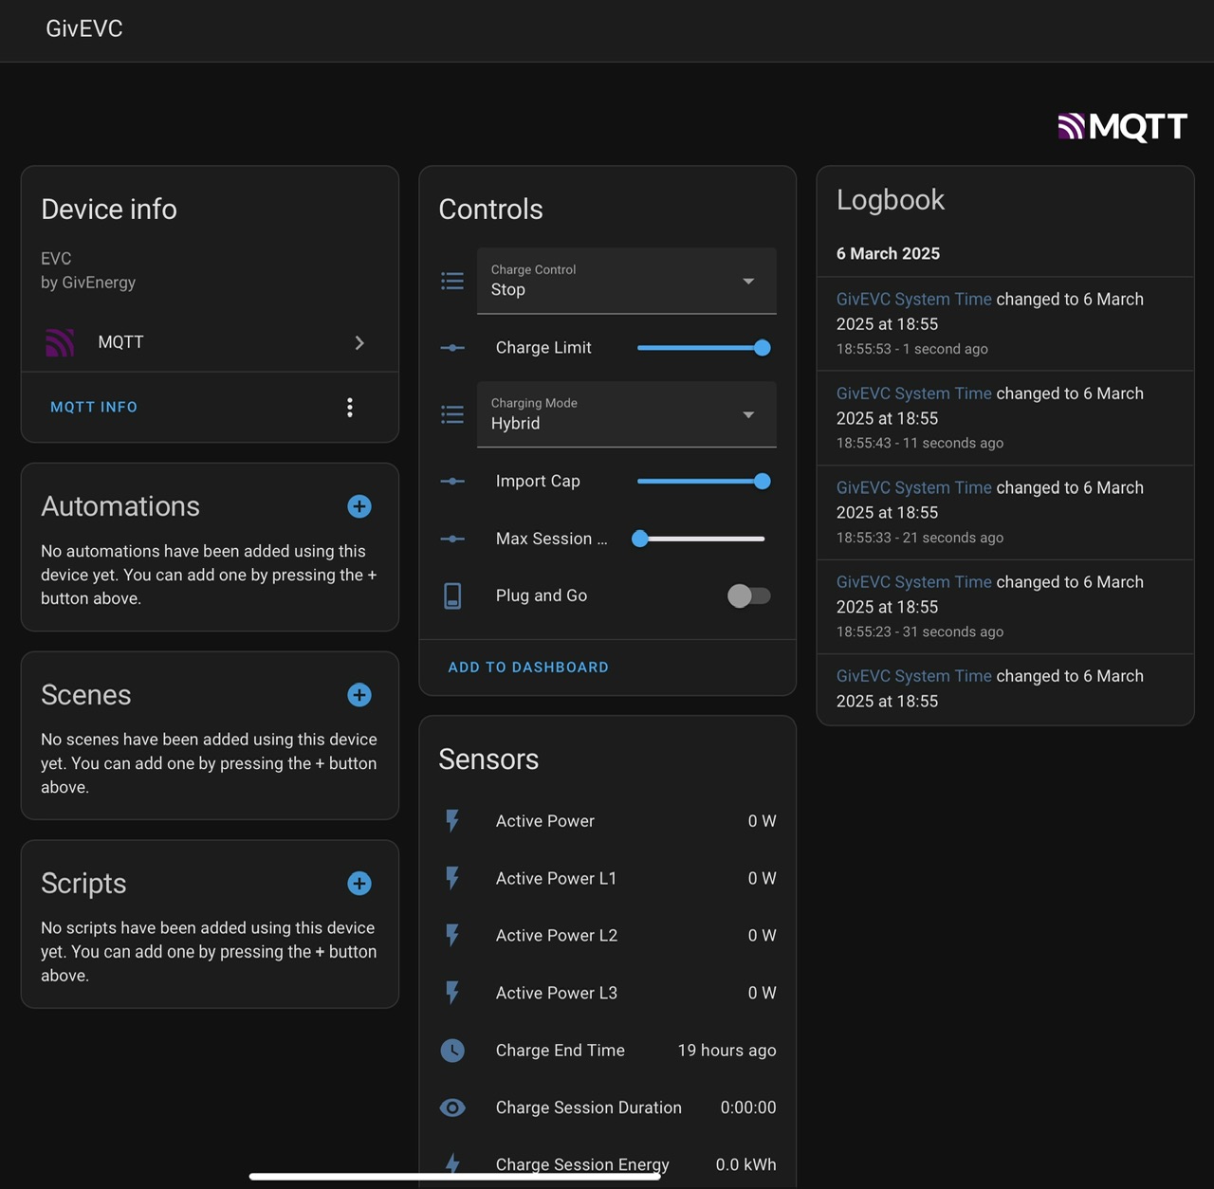
Task: Open the Active Power sensor row
Action: pos(608,821)
